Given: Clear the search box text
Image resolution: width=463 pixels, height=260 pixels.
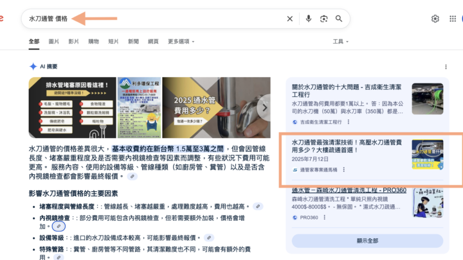Looking at the screenshot, I should coord(290,19).
